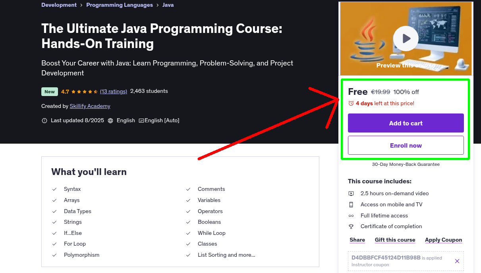Open the Programming Languages breadcrumb
This screenshot has height=273, width=481.
tap(120, 5)
